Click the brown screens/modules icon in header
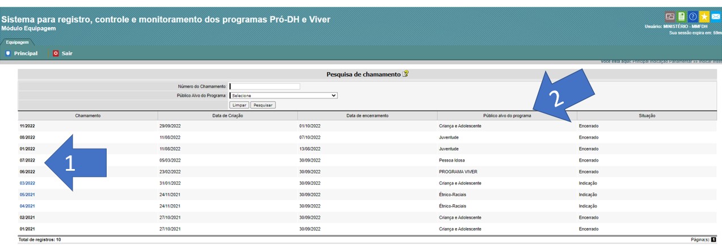This screenshot has width=722, height=249. point(670,16)
